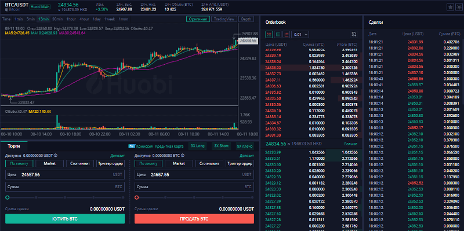The height and width of the screenshot is (231, 464).
Task: Open the Комиссия link
Action: 144,146
